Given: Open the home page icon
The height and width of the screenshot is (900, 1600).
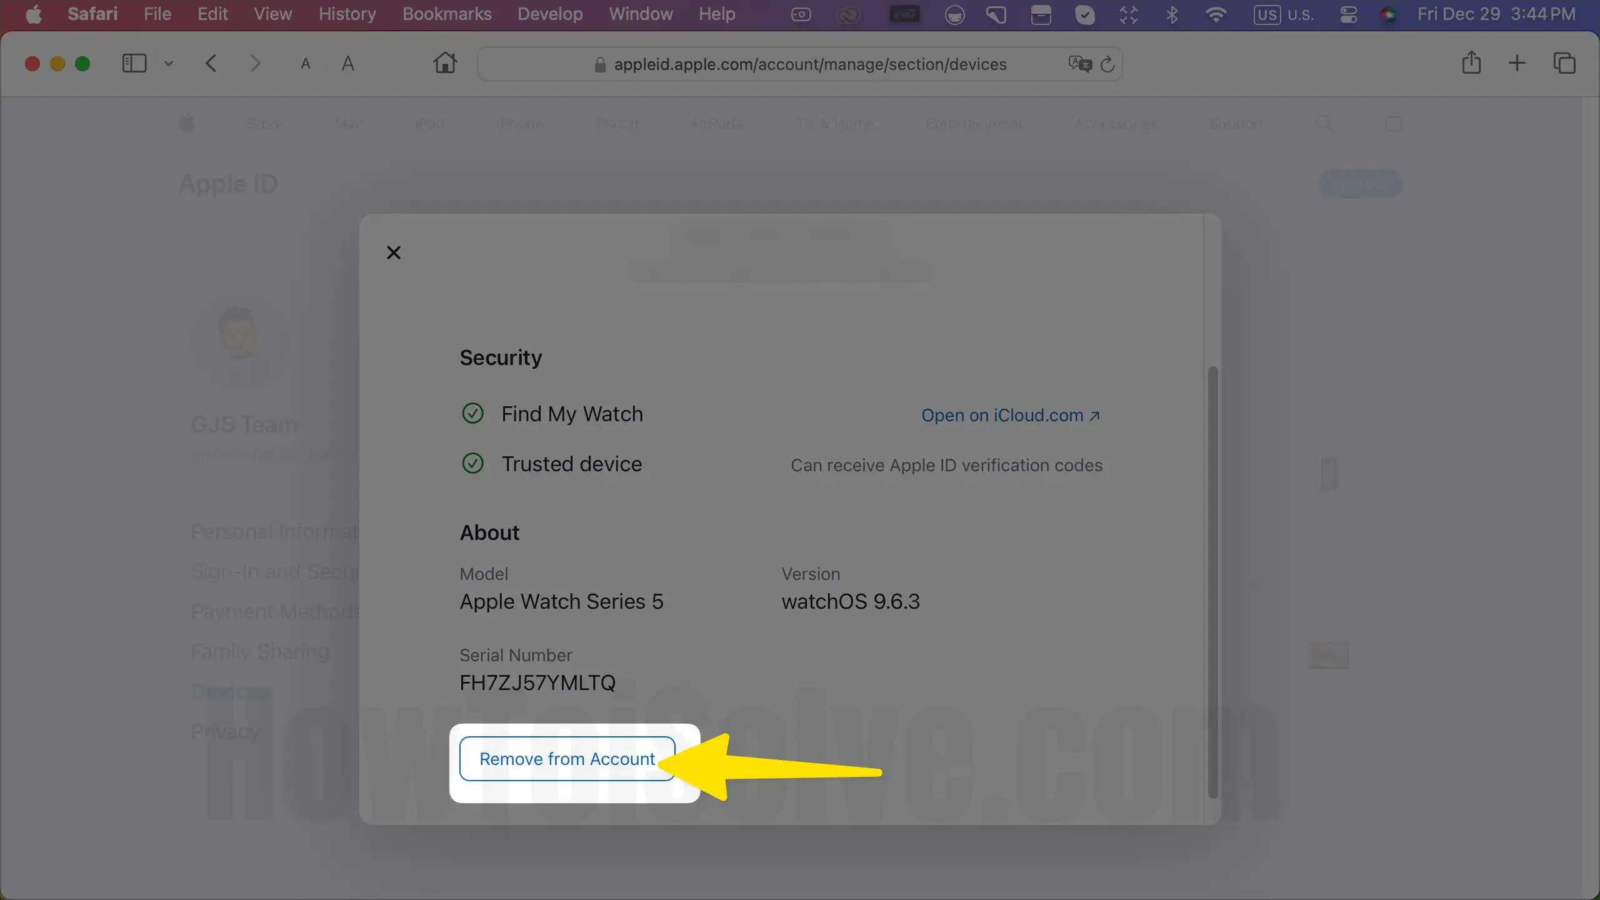Looking at the screenshot, I should [x=445, y=63].
